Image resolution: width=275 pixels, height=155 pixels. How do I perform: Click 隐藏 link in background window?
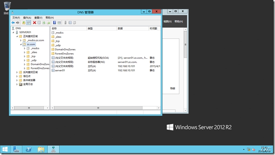click(173, 88)
